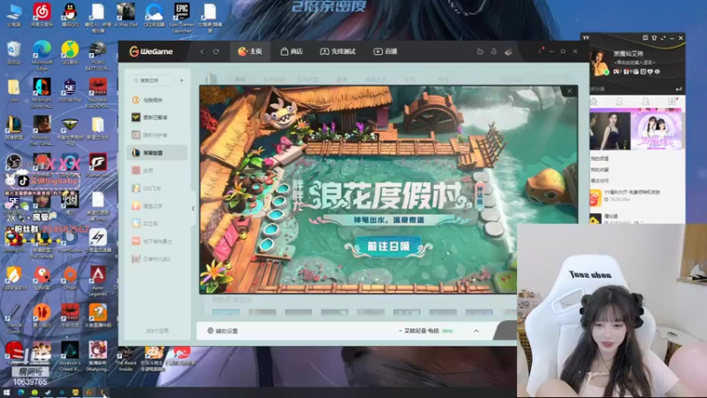Open the Mahjong Soul desktop shortcut
Image resolution: width=707 pixels, height=398 pixels.
[x=98, y=356]
